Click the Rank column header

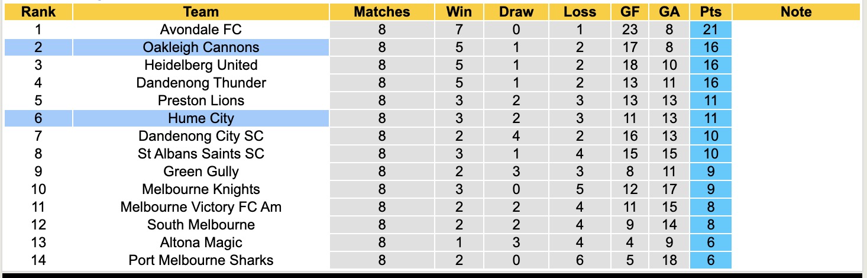coord(38,12)
